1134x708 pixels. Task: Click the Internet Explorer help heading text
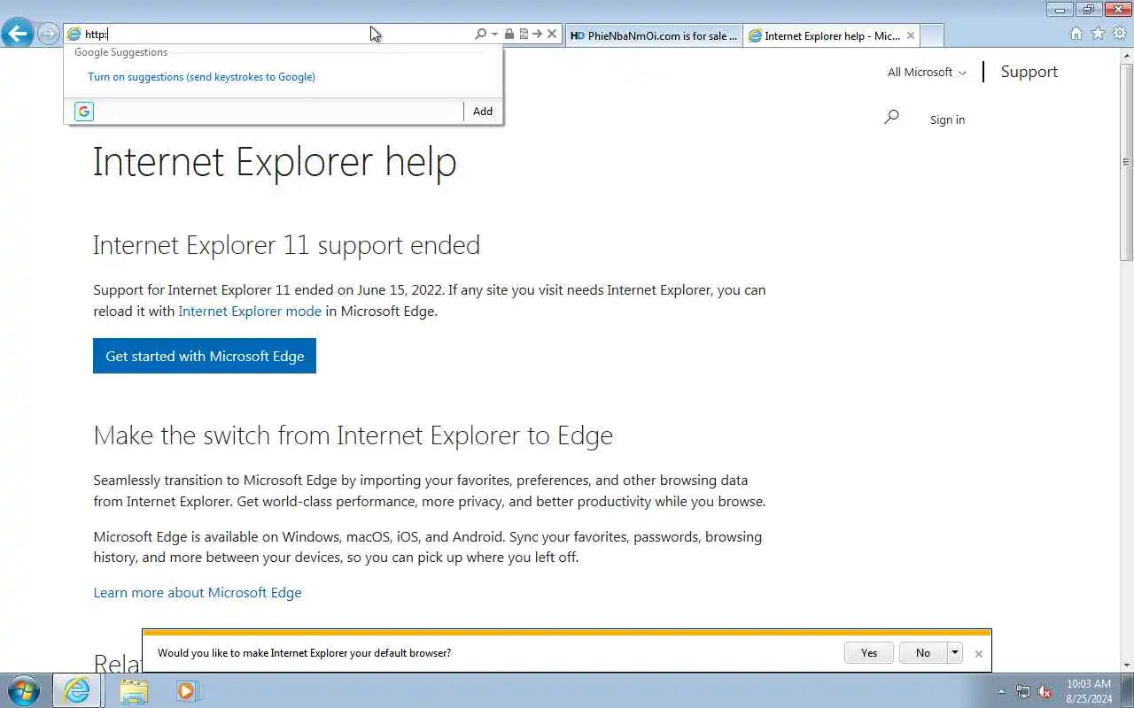point(275,162)
